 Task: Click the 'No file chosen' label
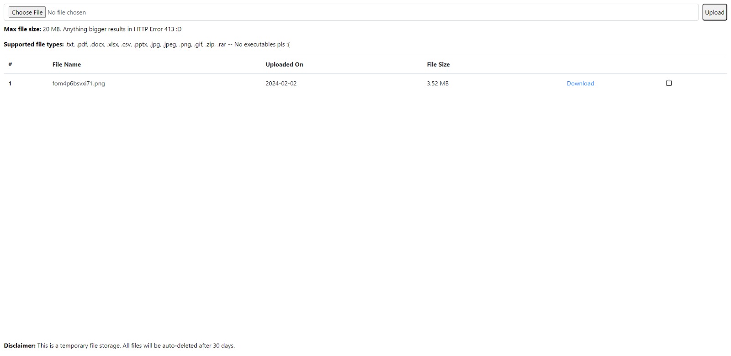pyautogui.click(x=67, y=12)
